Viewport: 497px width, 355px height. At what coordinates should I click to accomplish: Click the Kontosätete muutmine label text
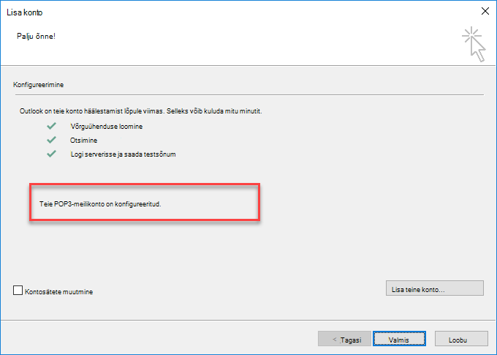(59, 292)
